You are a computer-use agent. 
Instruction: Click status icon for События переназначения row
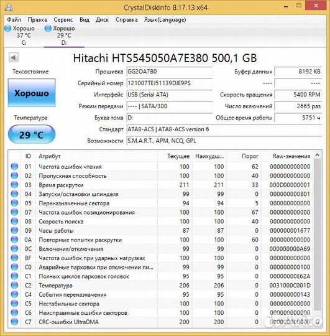pyautogui.click(x=14, y=294)
